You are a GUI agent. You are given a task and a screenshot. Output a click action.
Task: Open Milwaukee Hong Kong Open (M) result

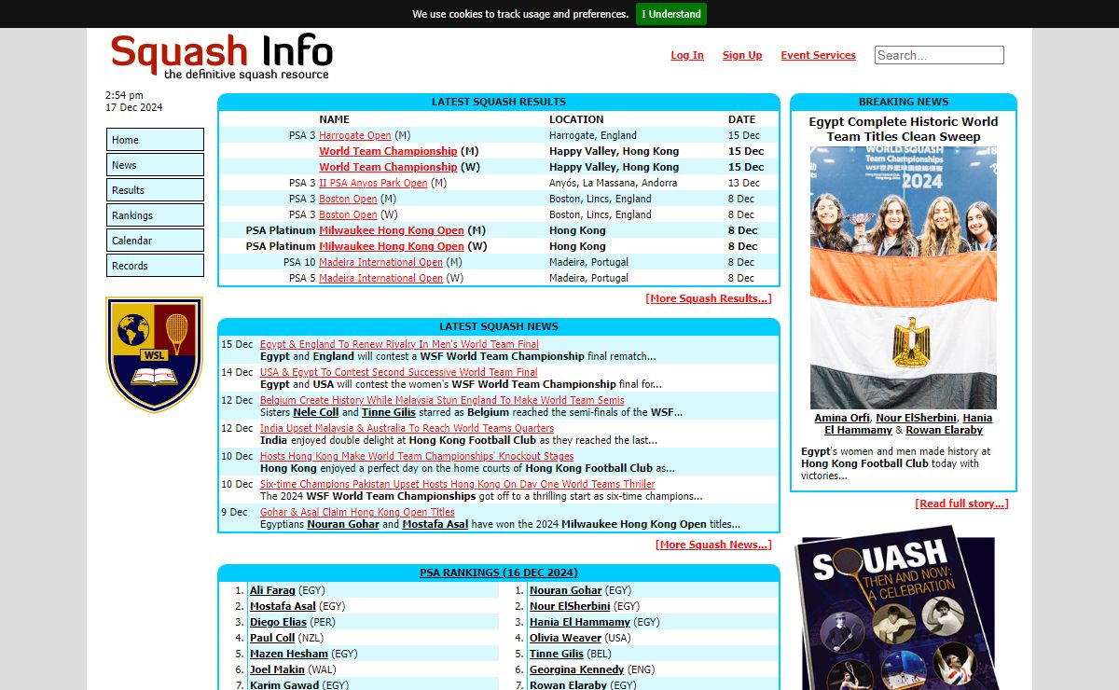[392, 230]
